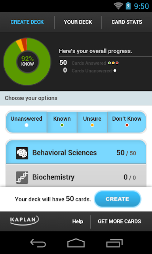Tap the blue Create button
The height and width of the screenshot is (254, 152).
(118, 199)
